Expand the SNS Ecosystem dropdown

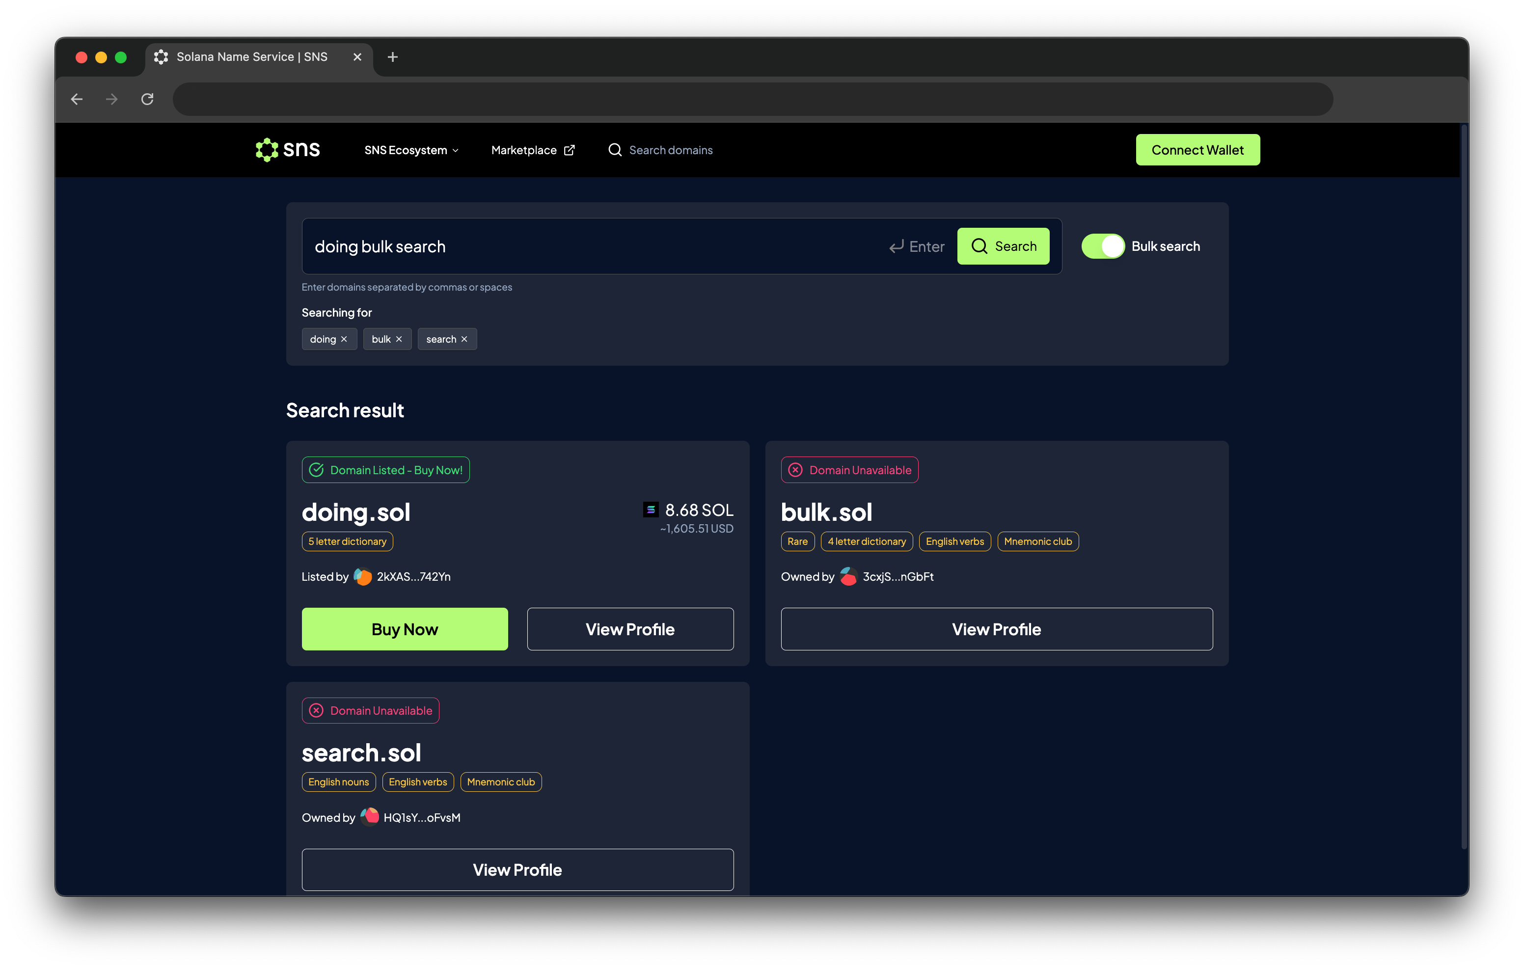[411, 150]
